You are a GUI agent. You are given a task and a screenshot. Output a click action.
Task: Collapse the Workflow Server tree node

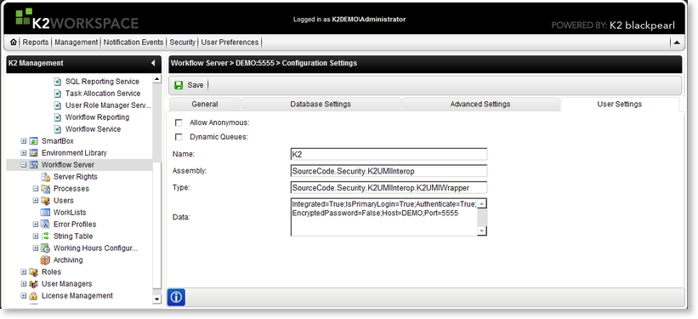[24, 165]
